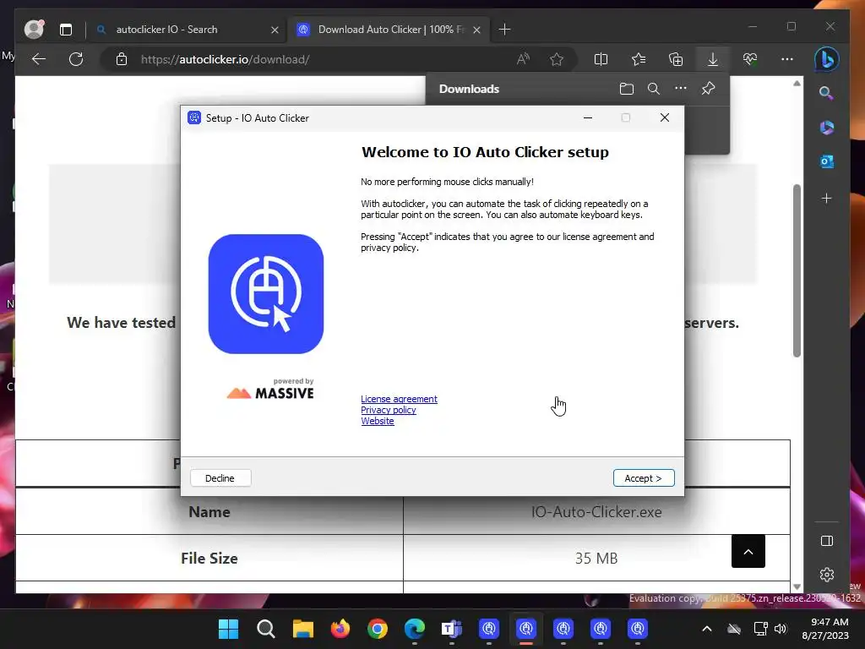Image resolution: width=865 pixels, height=649 pixels.
Task: Open clock showing 9:47 AM
Action: click(x=825, y=629)
